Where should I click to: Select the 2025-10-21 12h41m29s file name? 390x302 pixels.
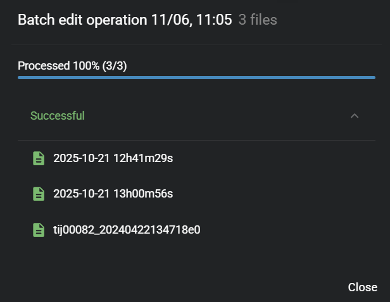coord(113,158)
